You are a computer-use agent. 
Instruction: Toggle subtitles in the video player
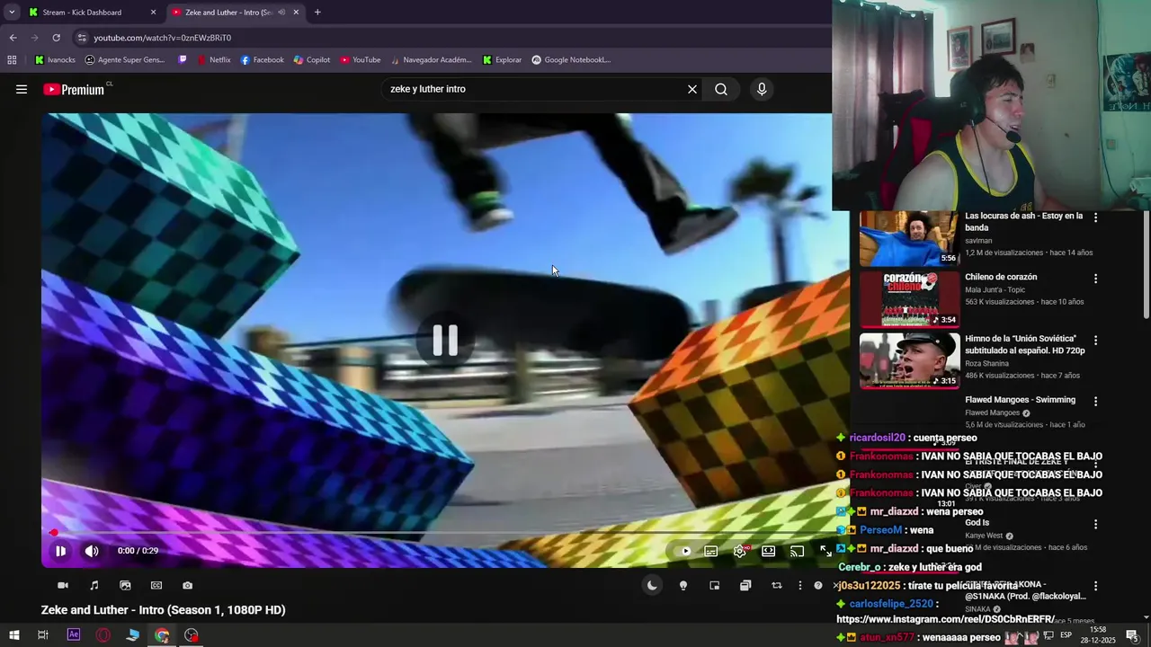tap(711, 551)
